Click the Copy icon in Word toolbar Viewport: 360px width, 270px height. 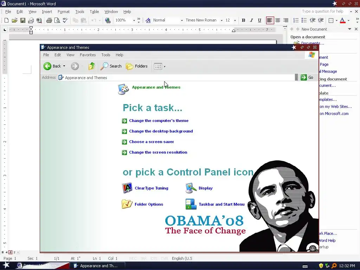(x=75, y=20)
